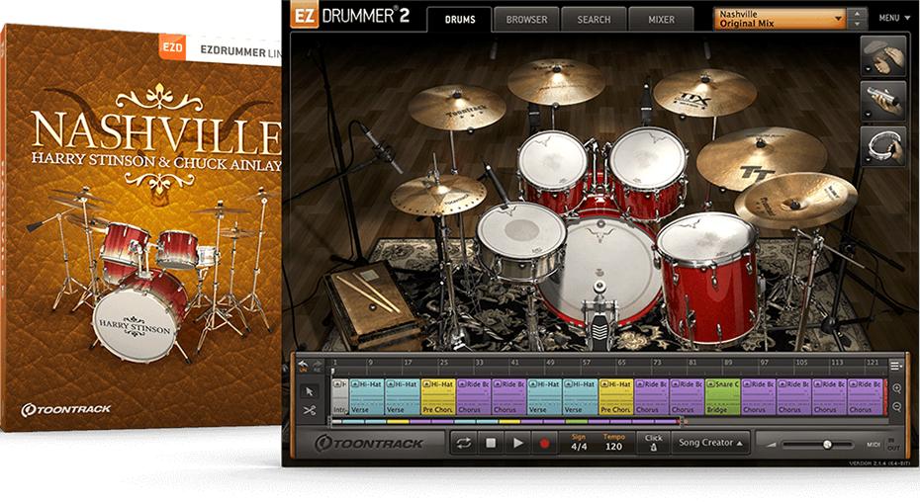920x502 pixels.
Task: Switch to the Browser tab
Action: tap(527, 19)
